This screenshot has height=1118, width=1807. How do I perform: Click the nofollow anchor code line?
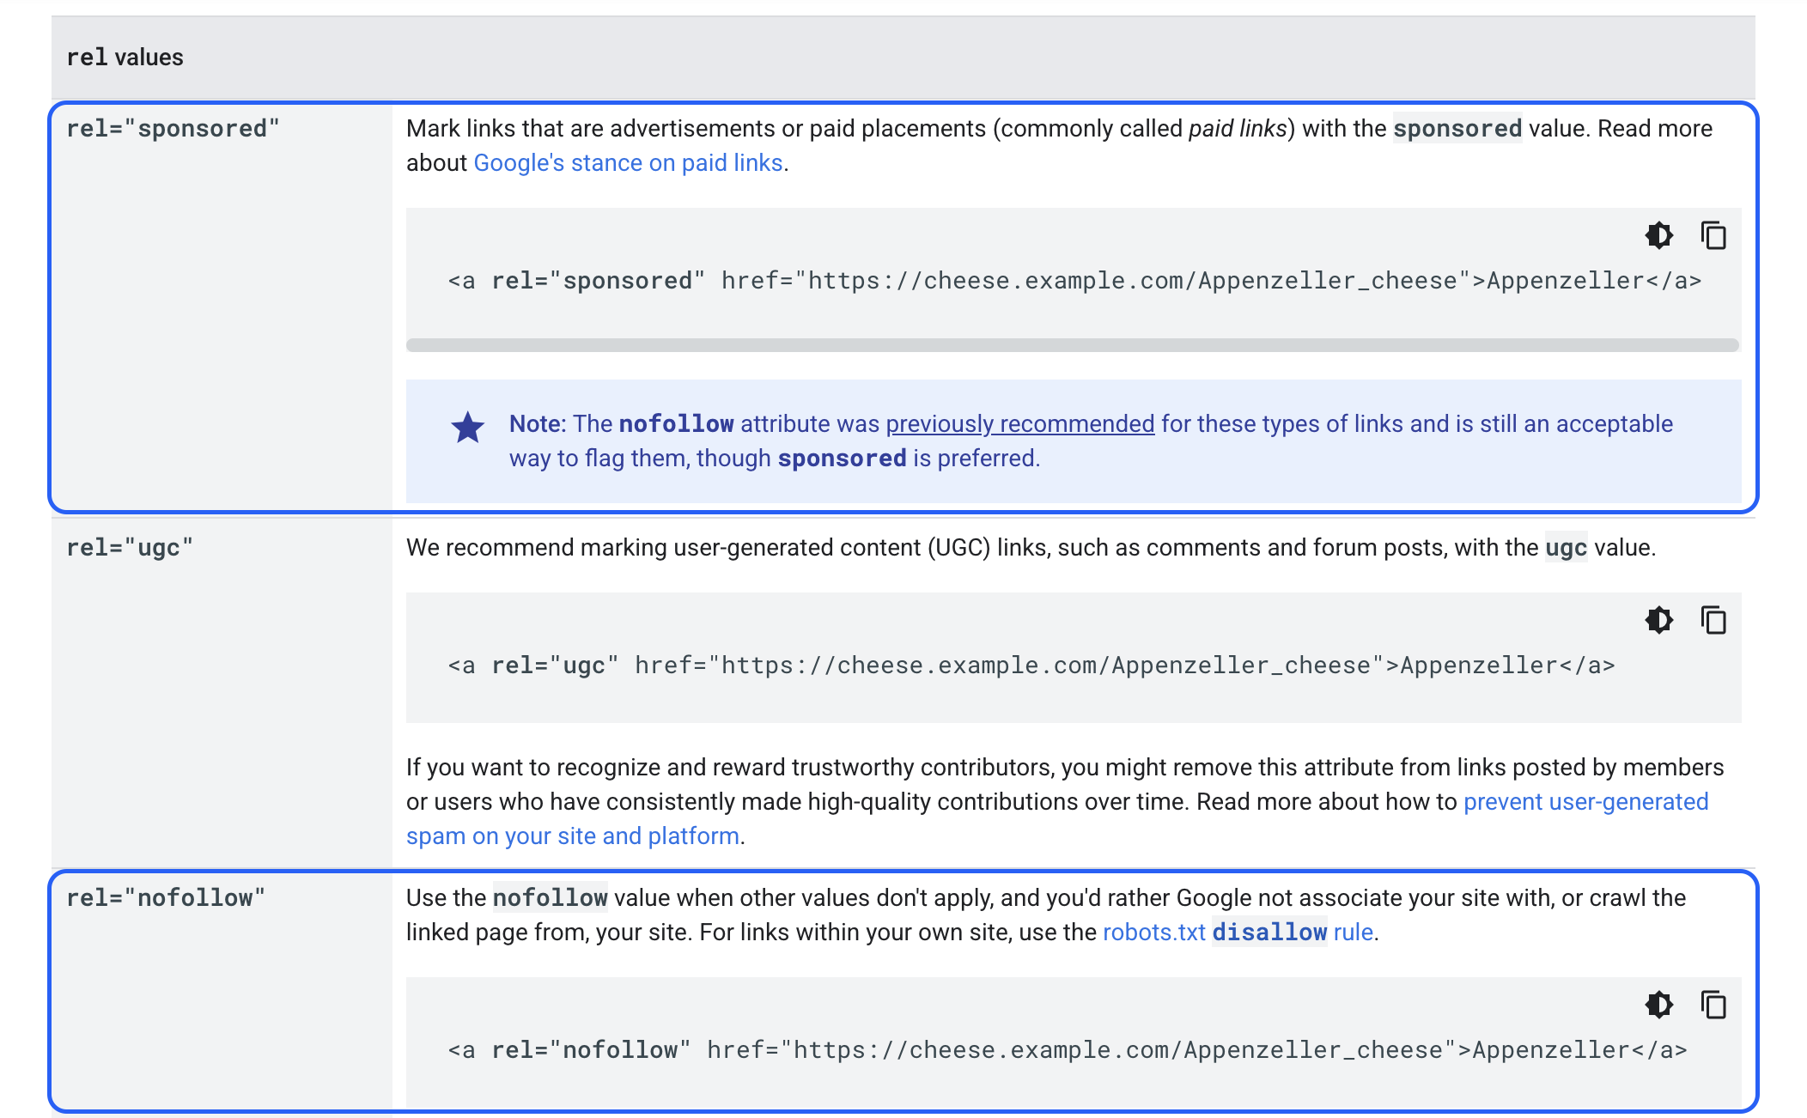[x=1067, y=1050]
